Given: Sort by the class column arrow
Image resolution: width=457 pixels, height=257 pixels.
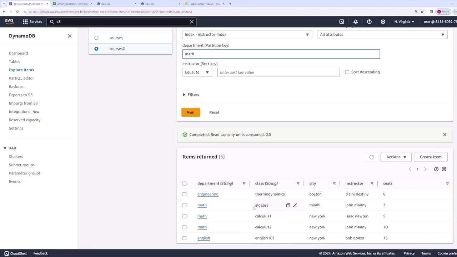Looking at the screenshot, I should [x=298, y=183].
